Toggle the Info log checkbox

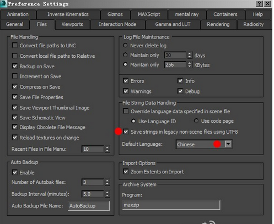180,81
